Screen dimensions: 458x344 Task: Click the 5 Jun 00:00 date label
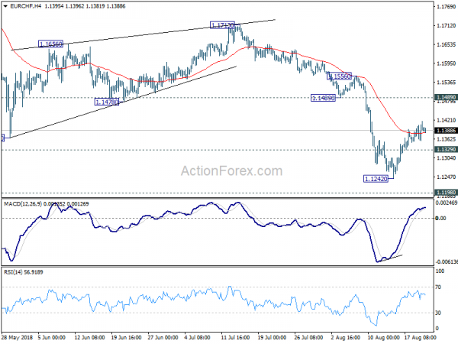pos(52,338)
